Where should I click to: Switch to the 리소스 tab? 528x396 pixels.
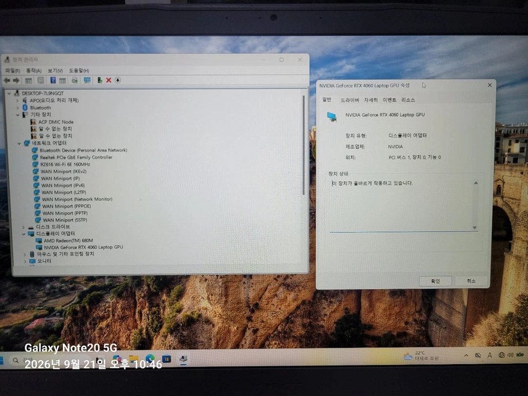click(408, 100)
